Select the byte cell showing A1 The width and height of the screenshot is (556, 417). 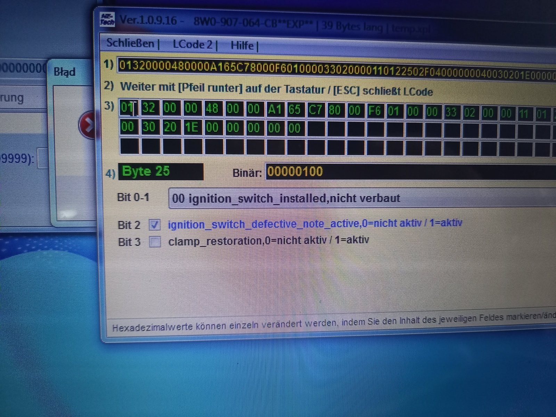tap(275, 109)
